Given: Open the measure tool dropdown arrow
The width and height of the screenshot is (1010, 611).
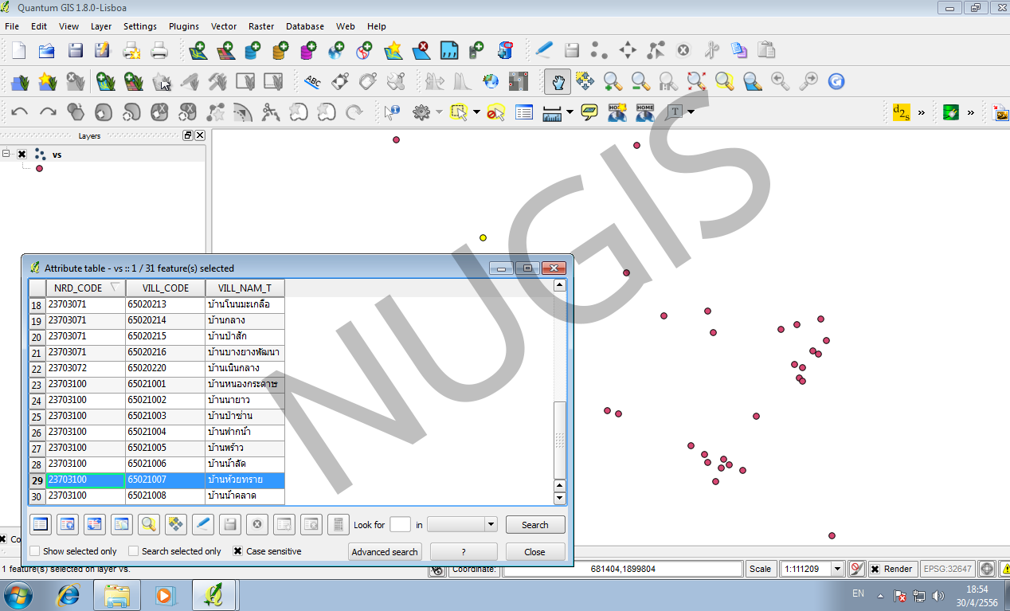Looking at the screenshot, I should coord(570,112).
